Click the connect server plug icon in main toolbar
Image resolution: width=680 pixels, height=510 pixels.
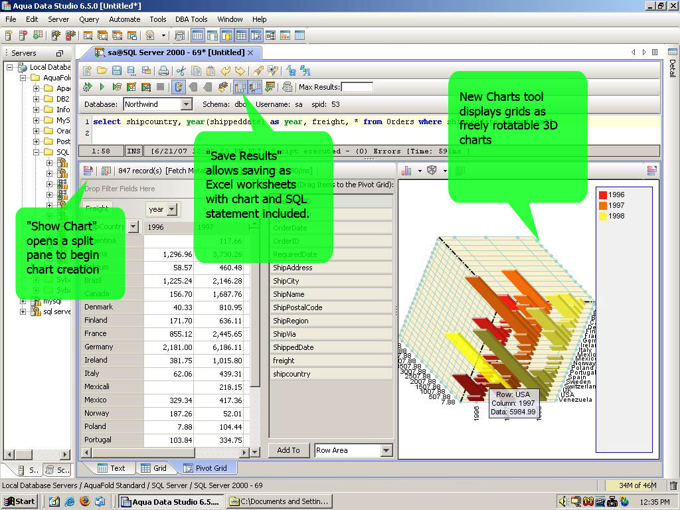click(56, 36)
